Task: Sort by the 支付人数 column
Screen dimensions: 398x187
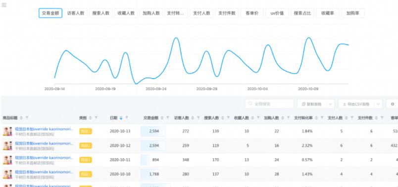Action: (x=346, y=118)
